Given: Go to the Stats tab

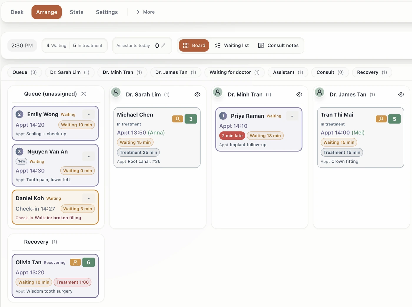Looking at the screenshot, I should (77, 12).
